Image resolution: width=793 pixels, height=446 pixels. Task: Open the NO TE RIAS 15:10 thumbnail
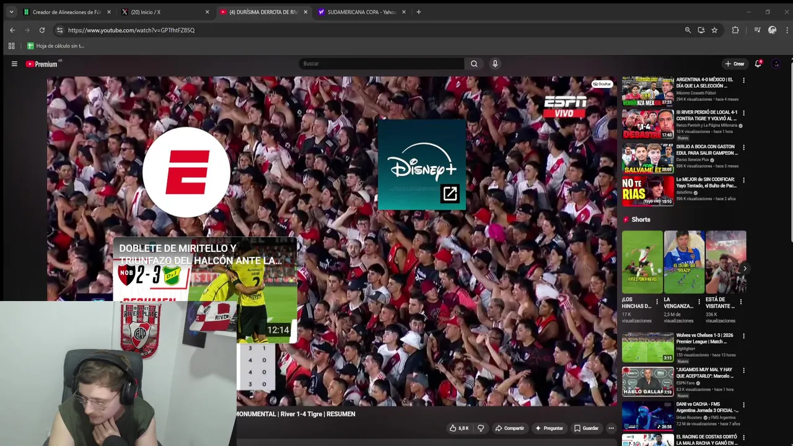click(647, 191)
